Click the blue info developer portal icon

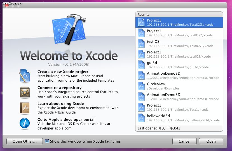point(25,123)
